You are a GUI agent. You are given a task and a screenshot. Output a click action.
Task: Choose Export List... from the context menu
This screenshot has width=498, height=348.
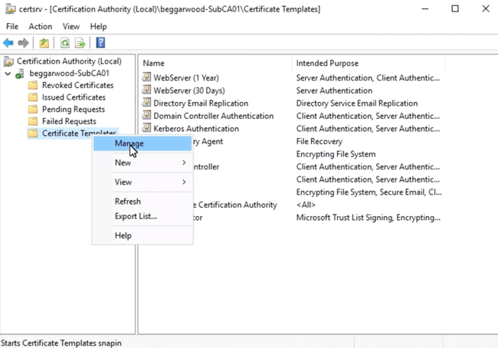tap(143, 216)
